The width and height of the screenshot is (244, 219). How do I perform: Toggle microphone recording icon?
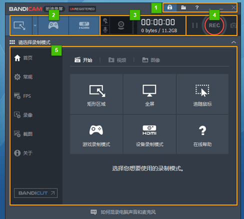105,29
